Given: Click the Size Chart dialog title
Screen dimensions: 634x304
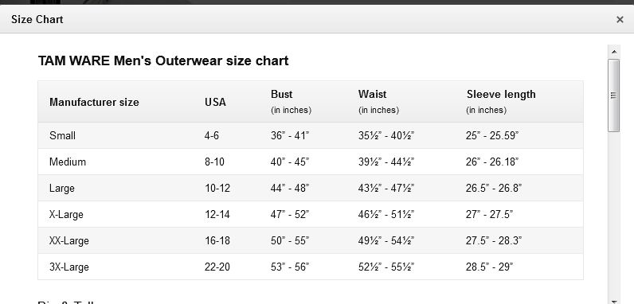Looking at the screenshot, I should click(x=37, y=19).
